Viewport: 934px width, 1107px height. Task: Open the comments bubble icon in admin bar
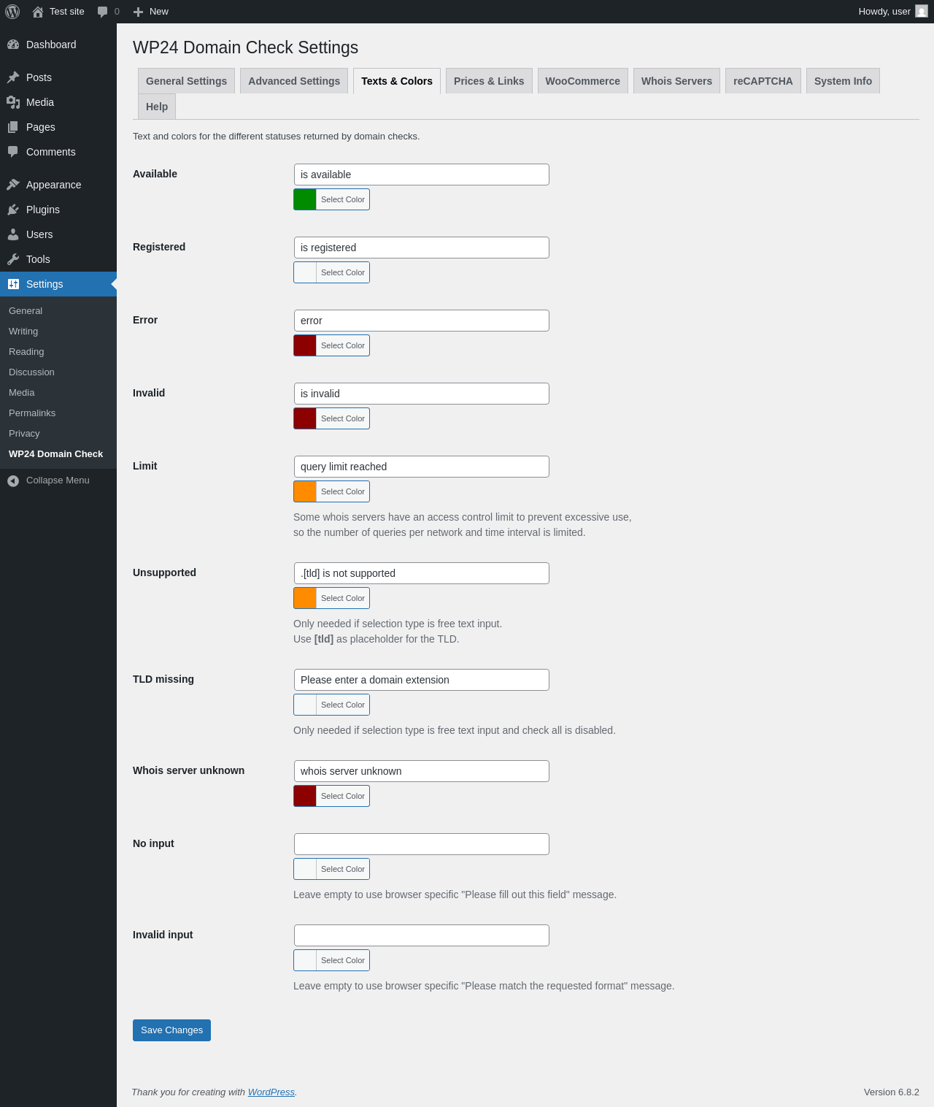pos(102,12)
